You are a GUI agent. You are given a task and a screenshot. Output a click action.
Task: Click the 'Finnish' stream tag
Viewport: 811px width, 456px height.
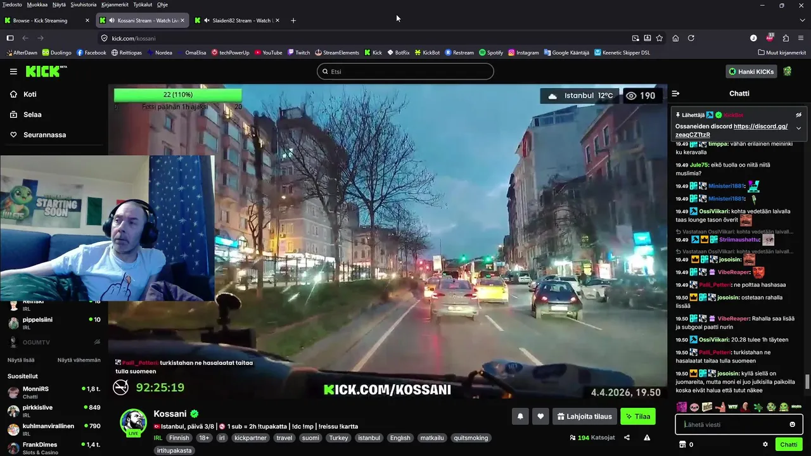pyautogui.click(x=179, y=438)
